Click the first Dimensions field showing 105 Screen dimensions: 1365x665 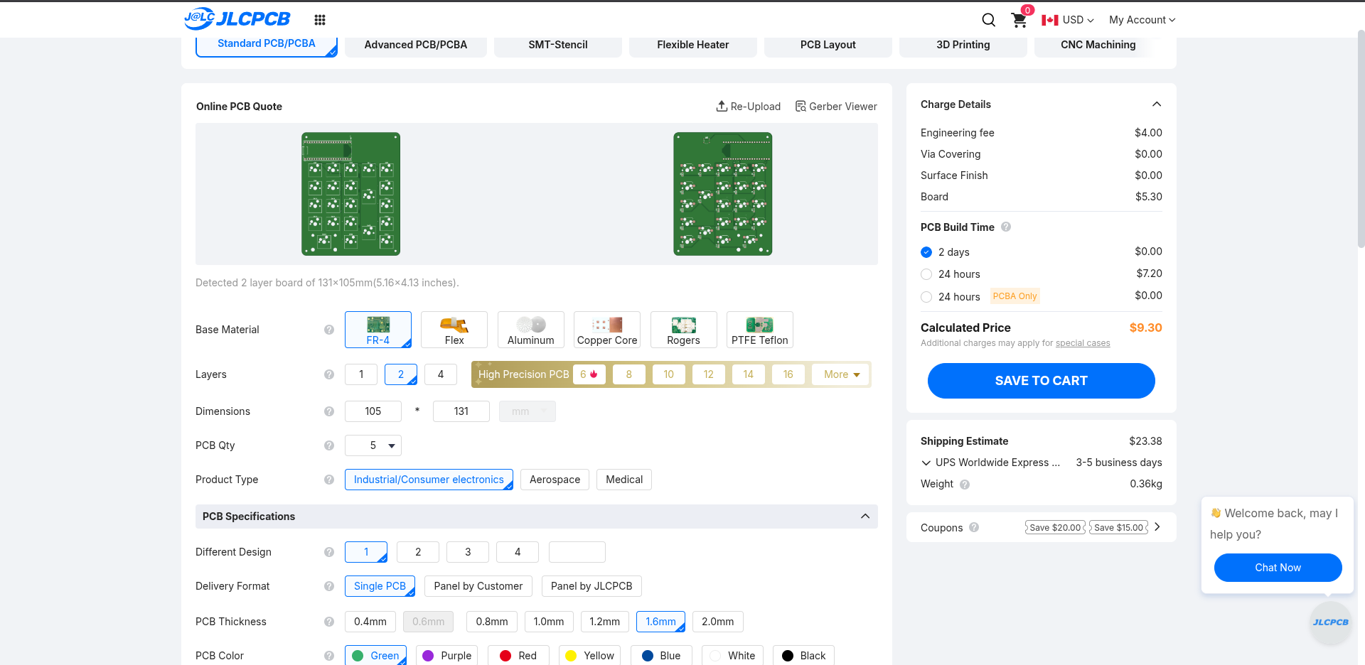coord(373,411)
